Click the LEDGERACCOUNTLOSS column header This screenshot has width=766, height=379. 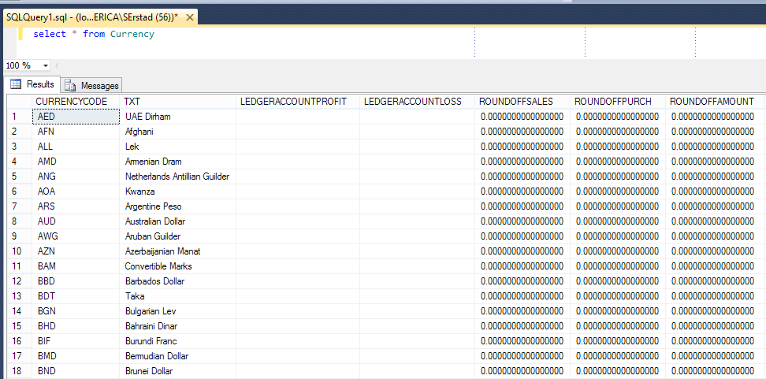coord(412,102)
